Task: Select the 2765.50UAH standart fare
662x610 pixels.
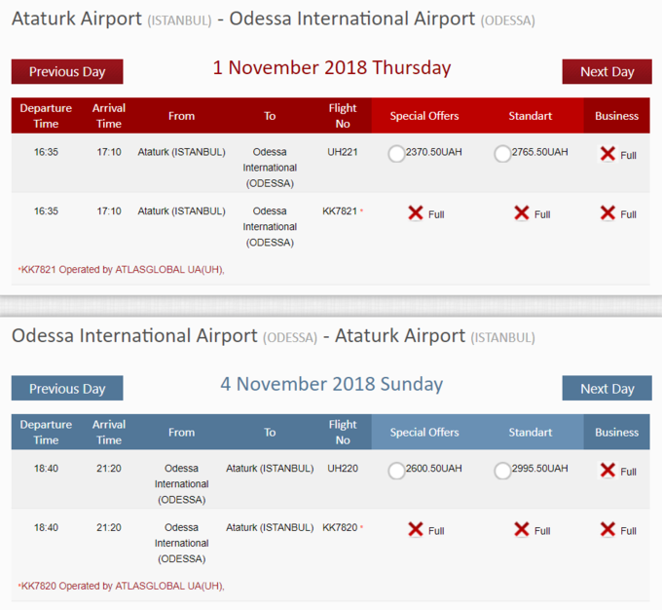Action: pos(502,154)
